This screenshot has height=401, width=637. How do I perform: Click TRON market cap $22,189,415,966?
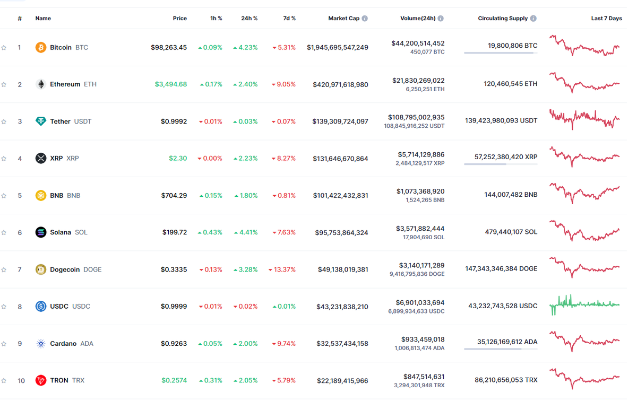coord(343,381)
